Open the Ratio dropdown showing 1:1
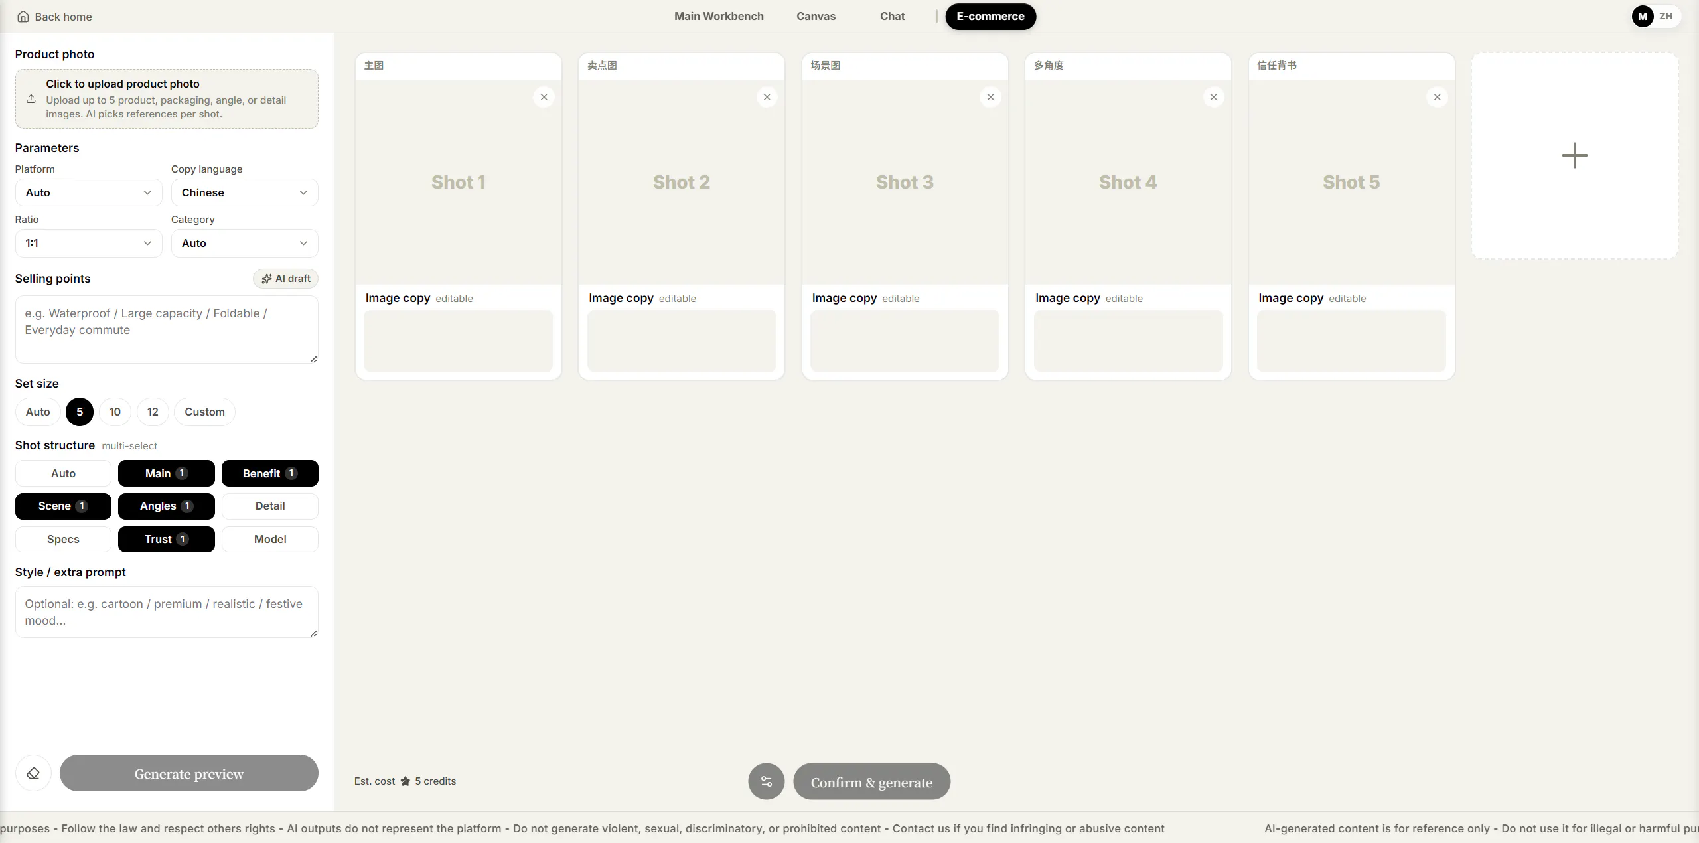The image size is (1699, 843). [88, 243]
